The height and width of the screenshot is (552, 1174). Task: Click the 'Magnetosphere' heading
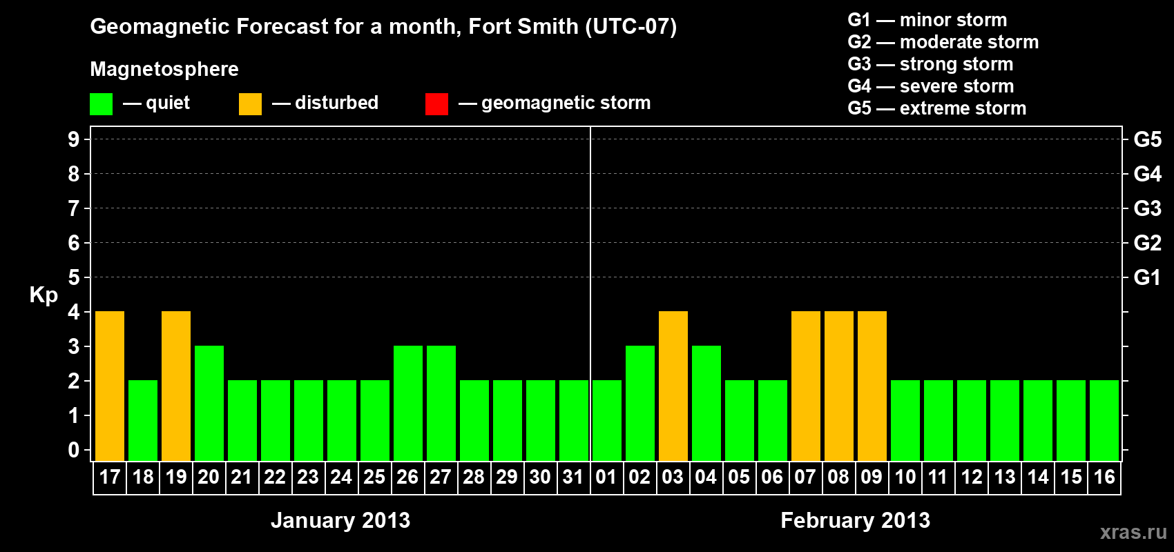[x=164, y=69]
